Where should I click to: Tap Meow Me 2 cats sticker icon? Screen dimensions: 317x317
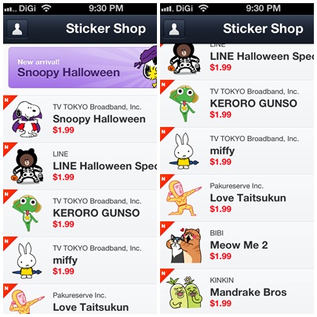[x=184, y=246]
